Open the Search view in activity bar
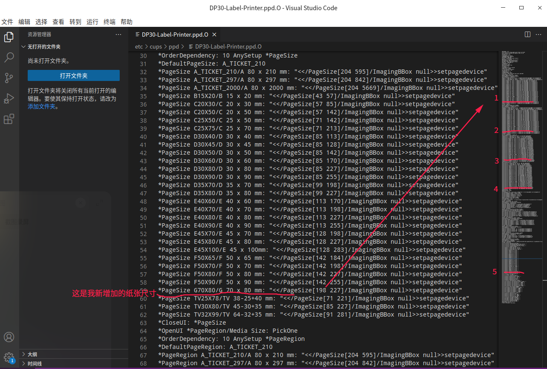 point(9,58)
